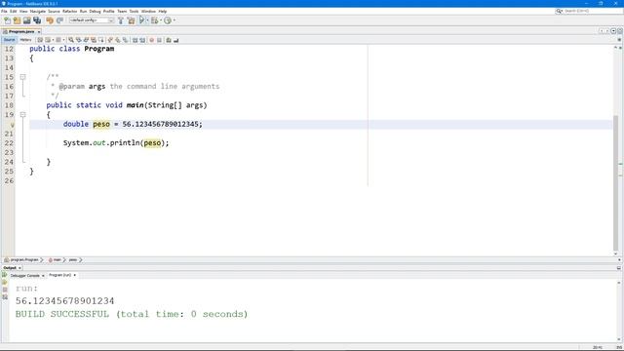624x351 pixels.
Task: Open Profile Project dropdown arrow
Action: click(174, 20)
